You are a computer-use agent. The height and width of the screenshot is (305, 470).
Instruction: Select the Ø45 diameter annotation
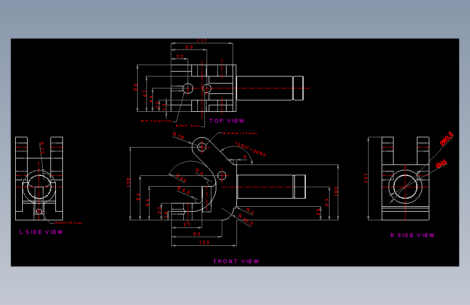(x=441, y=164)
